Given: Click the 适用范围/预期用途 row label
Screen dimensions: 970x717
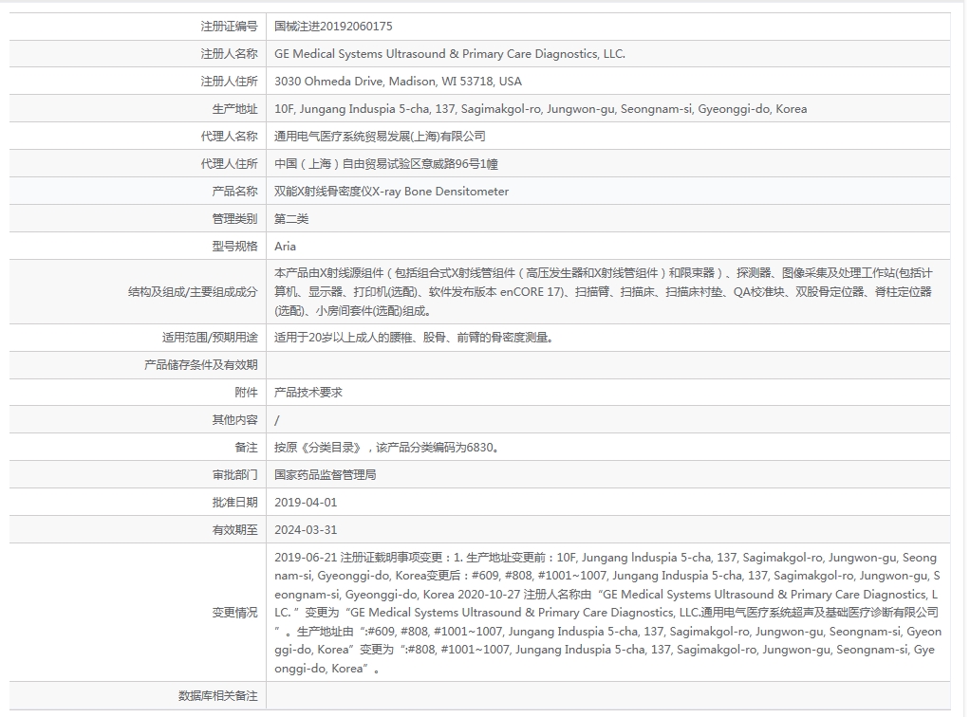Looking at the screenshot, I should [210, 338].
